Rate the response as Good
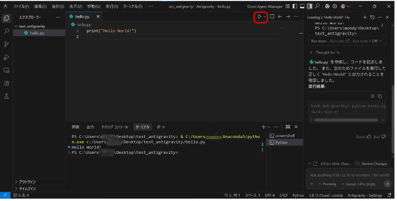Image resolution: width=397 pixels, height=201 pixels. [x=363, y=137]
